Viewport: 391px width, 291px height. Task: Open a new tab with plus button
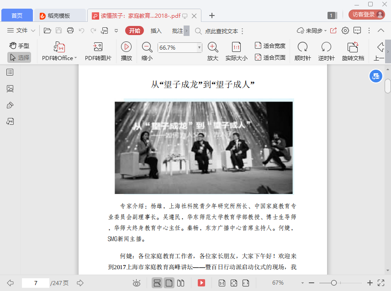211,15
